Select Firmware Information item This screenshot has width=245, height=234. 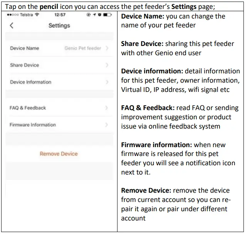33,125
